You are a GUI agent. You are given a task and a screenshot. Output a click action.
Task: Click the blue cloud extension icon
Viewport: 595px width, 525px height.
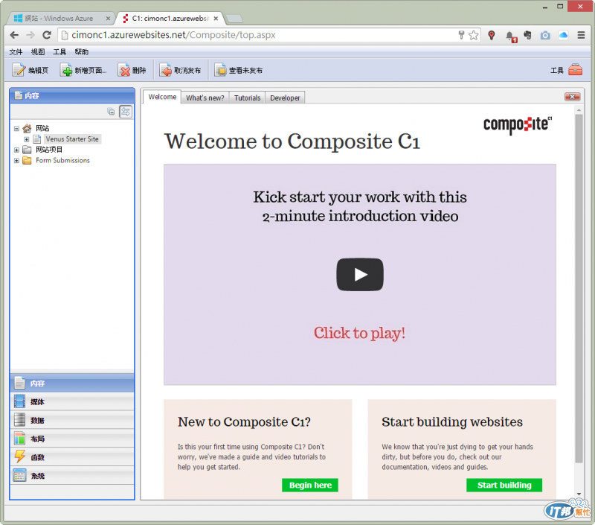(x=564, y=35)
